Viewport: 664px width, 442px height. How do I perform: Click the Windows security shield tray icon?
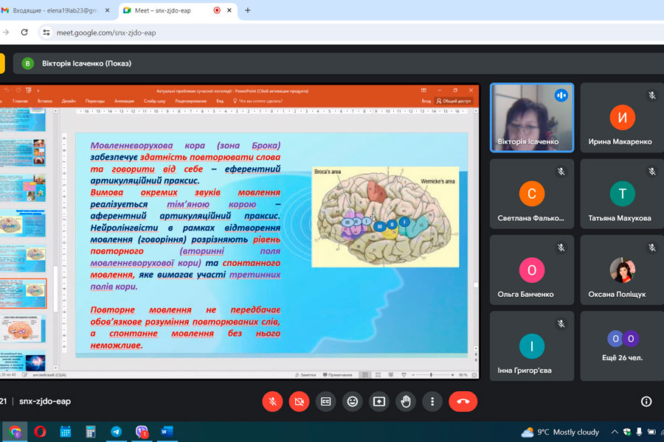tap(627, 432)
